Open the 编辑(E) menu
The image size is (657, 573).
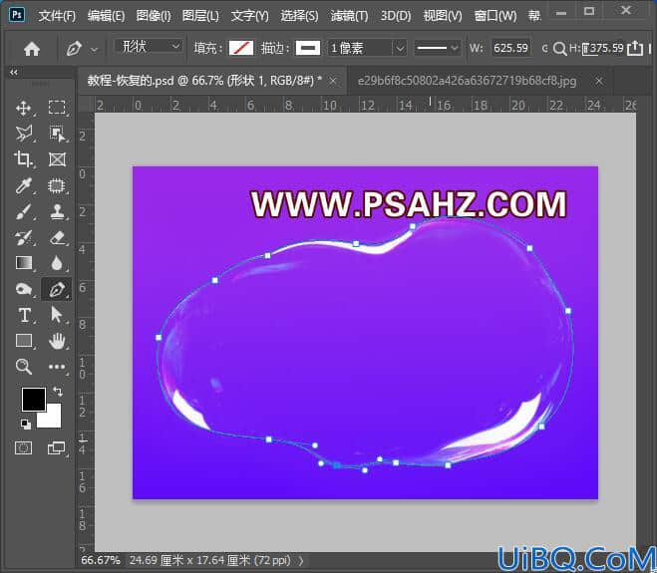pyautogui.click(x=106, y=16)
